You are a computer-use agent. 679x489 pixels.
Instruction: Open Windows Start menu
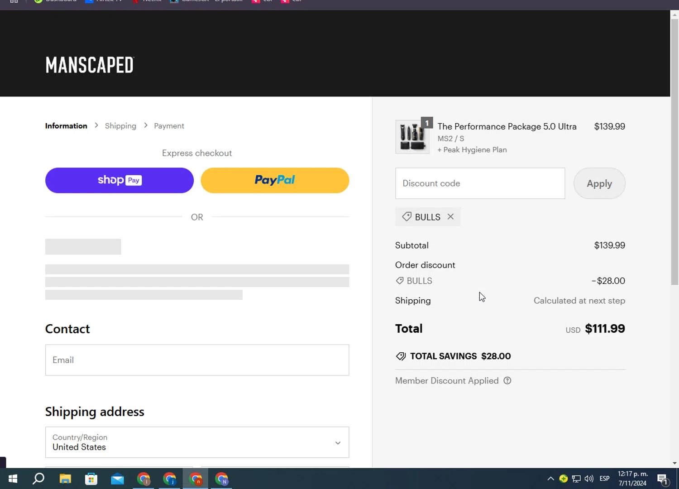(x=13, y=479)
